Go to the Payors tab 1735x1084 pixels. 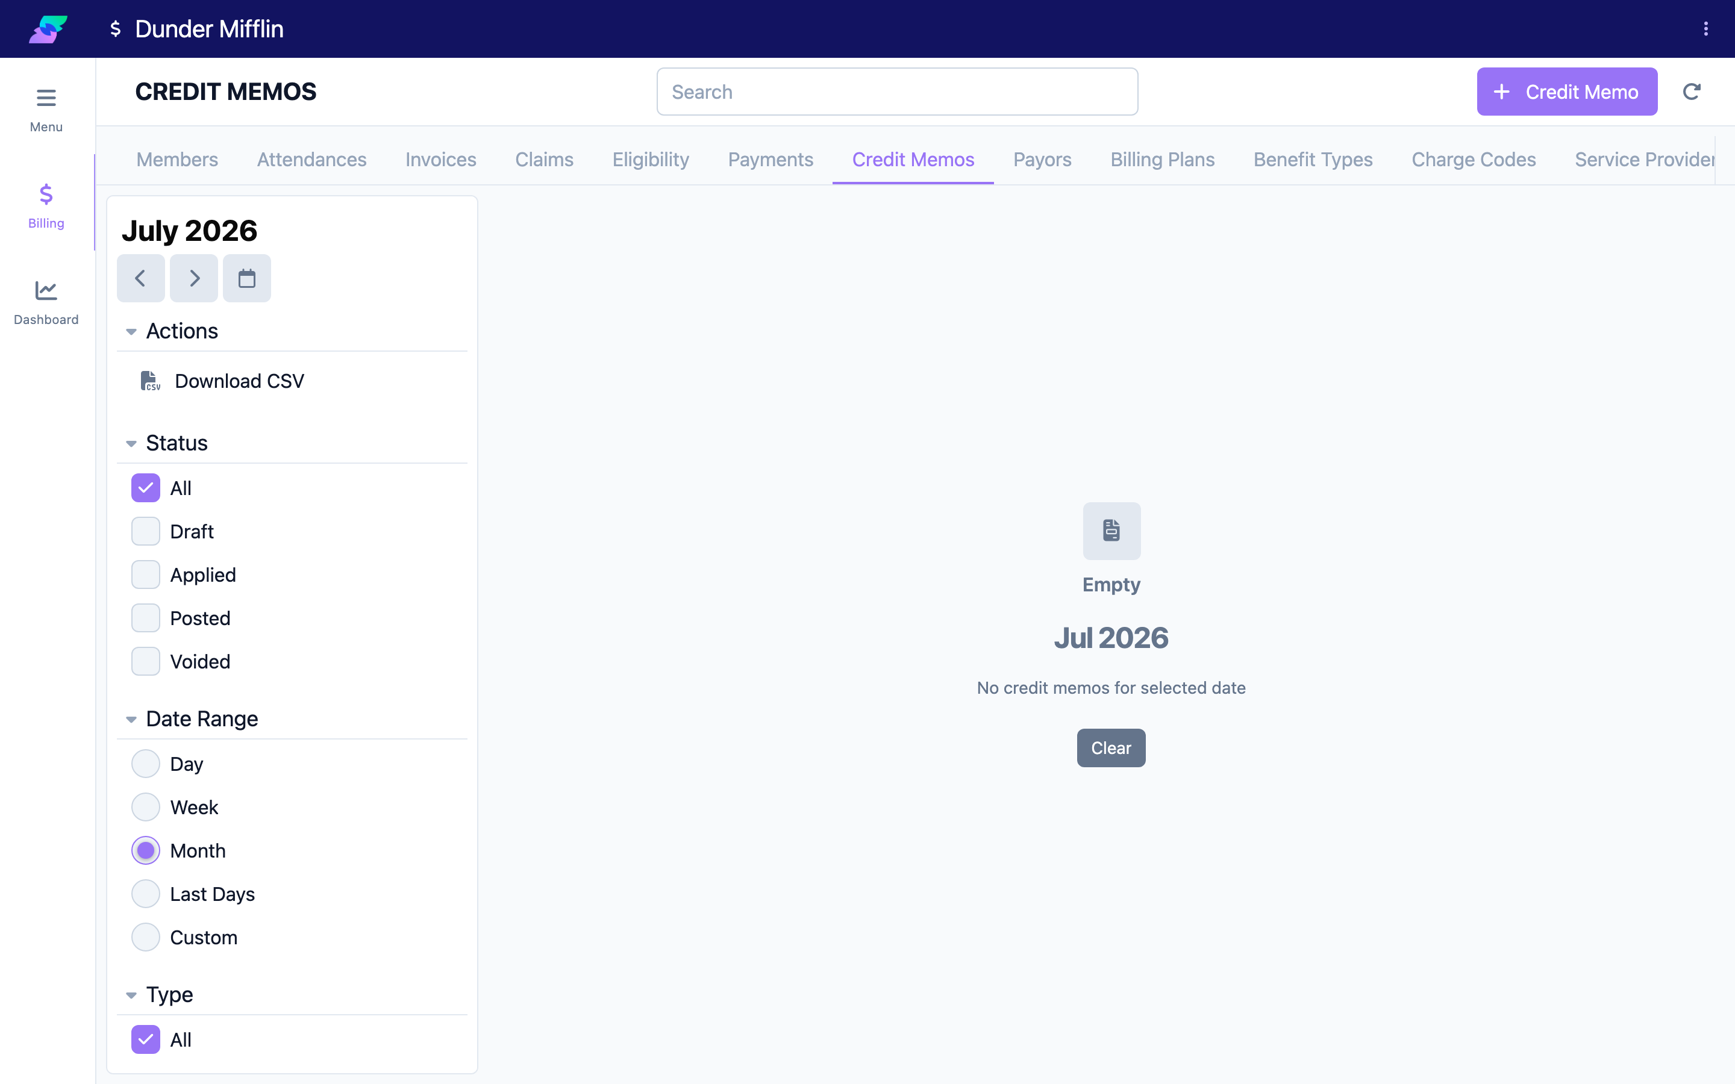click(1042, 159)
